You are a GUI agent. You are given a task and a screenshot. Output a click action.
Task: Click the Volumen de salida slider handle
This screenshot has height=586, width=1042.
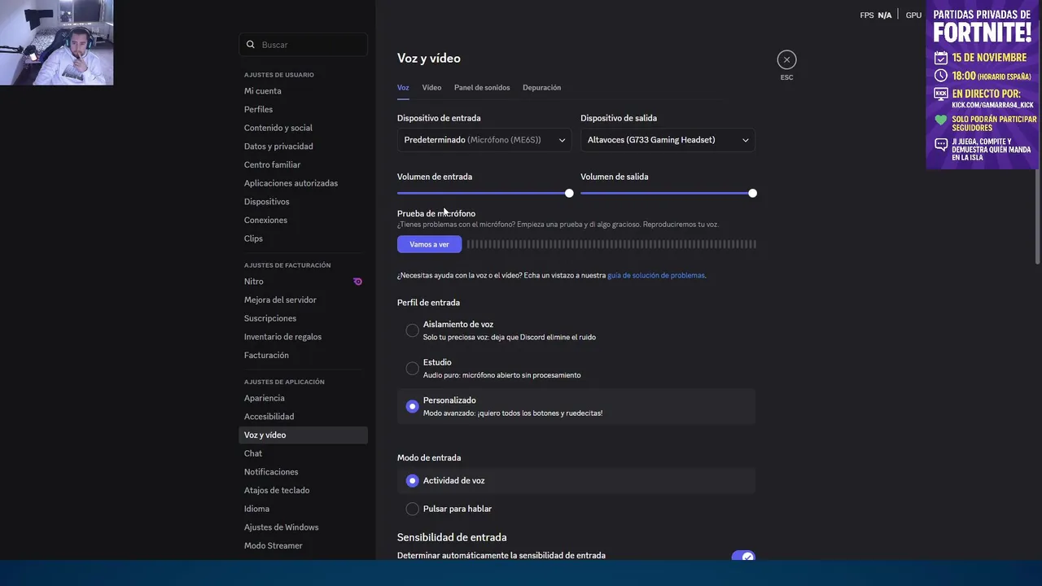[x=752, y=193]
